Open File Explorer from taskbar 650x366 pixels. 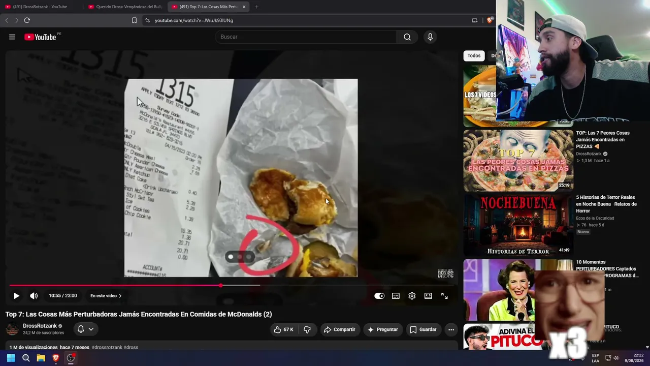coord(41,358)
